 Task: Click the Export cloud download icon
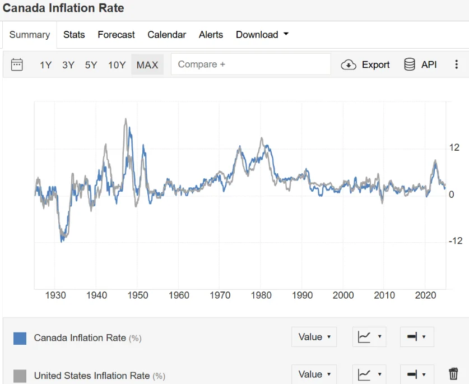pos(349,64)
